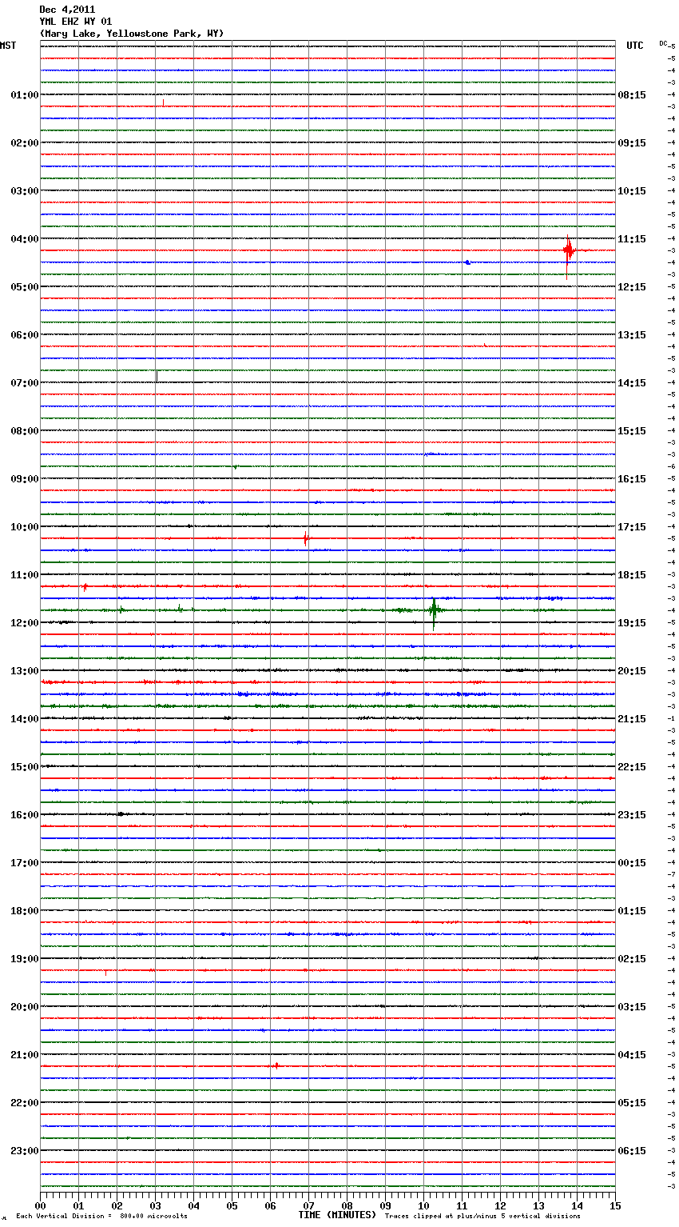Screen dimensions: 679x1227
Task: Click the 04:15 UTC time label
Action: pos(632,1055)
